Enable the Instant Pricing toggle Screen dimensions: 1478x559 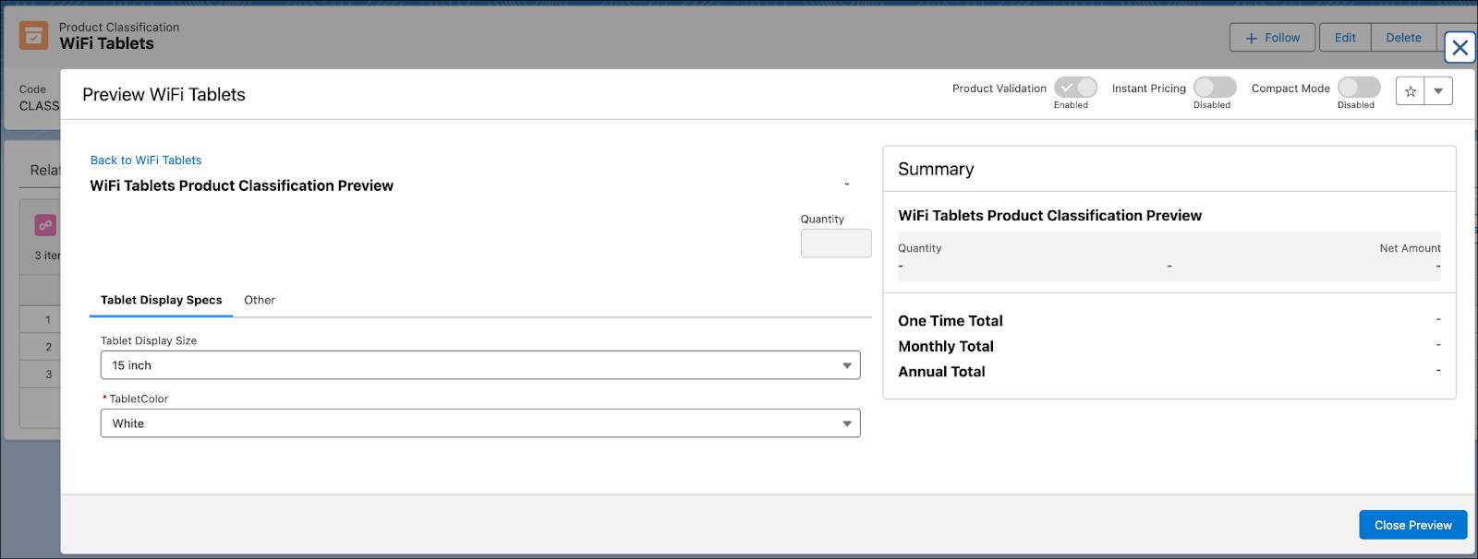[1215, 88]
